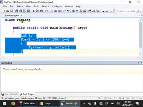Click editor vertical scrollbar up arrow
Screen dimensions: 143x107
coord(140,21)
